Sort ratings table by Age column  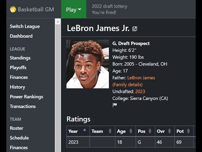click(125, 131)
